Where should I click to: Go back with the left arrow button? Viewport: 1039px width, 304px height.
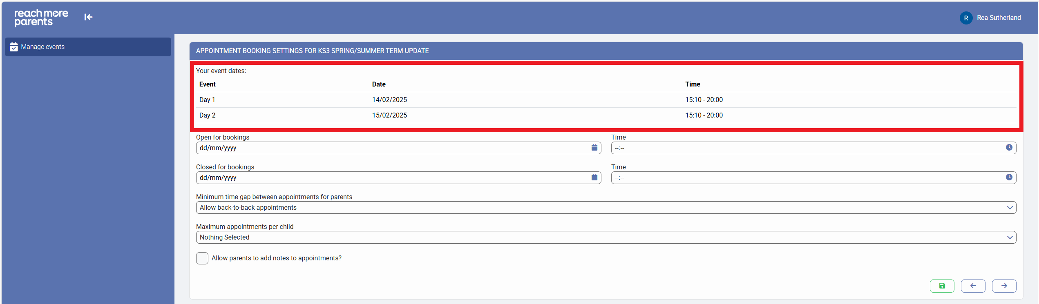(973, 286)
